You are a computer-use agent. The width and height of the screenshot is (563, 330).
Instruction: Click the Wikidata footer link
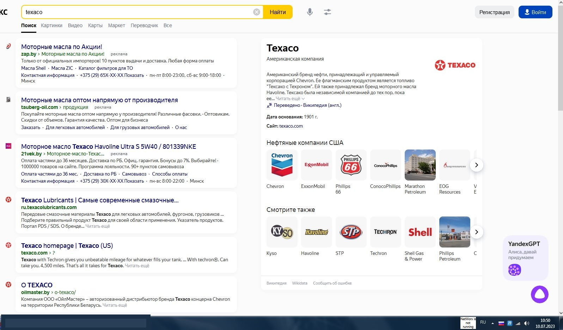(x=300, y=283)
